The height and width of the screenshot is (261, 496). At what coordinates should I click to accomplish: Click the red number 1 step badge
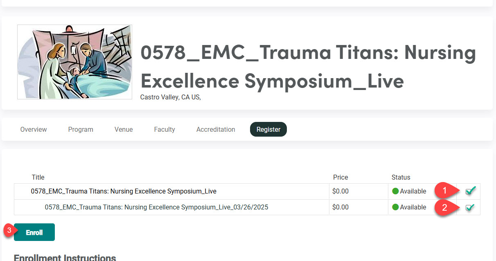pos(445,190)
